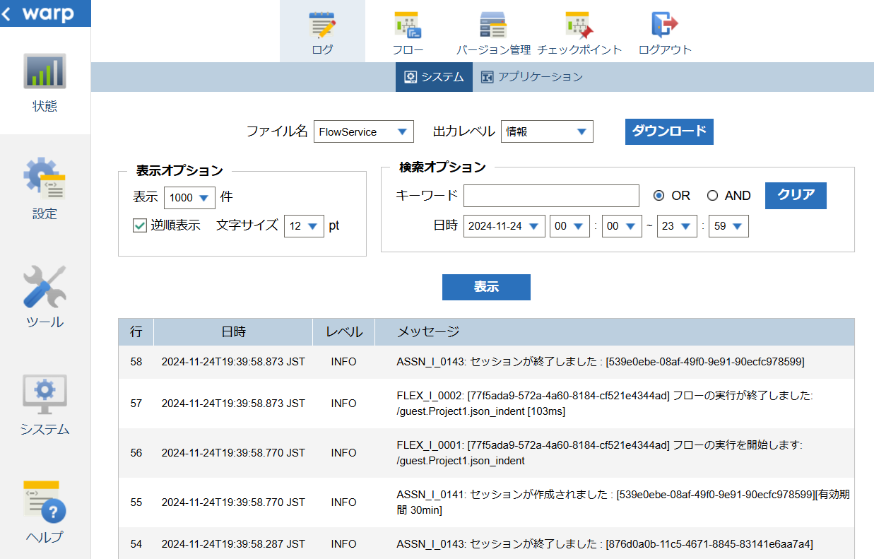Open the ヘルプ help icon
The width and height of the screenshot is (874, 559).
(45, 502)
